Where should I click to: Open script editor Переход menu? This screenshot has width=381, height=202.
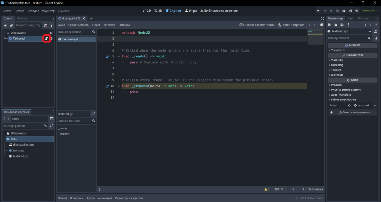pyautogui.click(x=109, y=25)
